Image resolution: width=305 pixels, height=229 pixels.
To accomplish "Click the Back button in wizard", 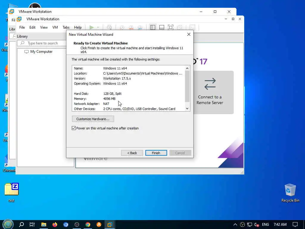I will (132, 153).
